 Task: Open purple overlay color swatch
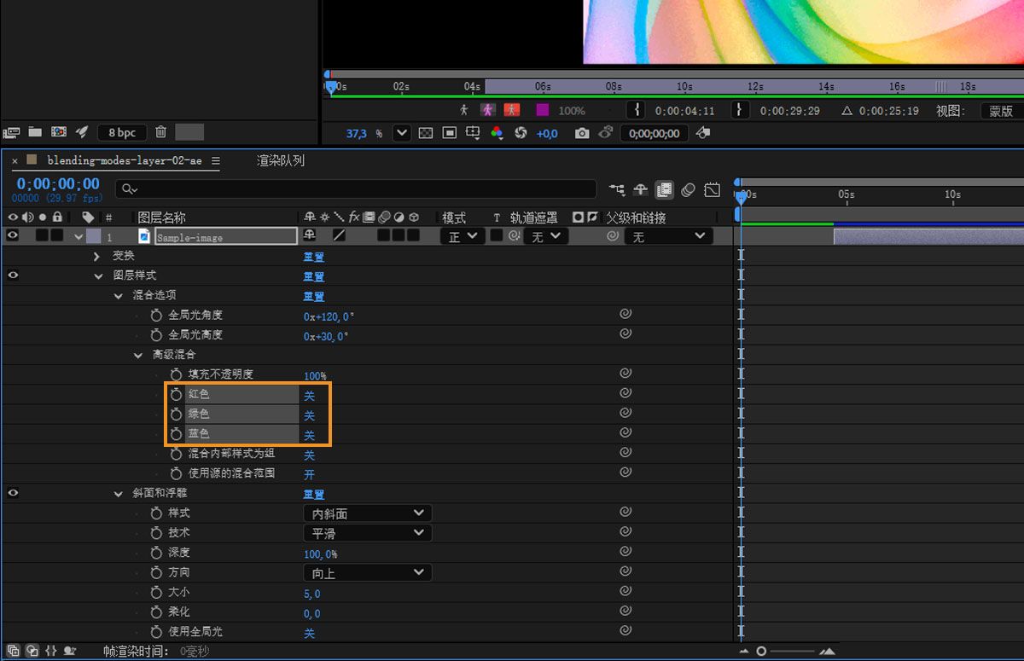coord(542,110)
